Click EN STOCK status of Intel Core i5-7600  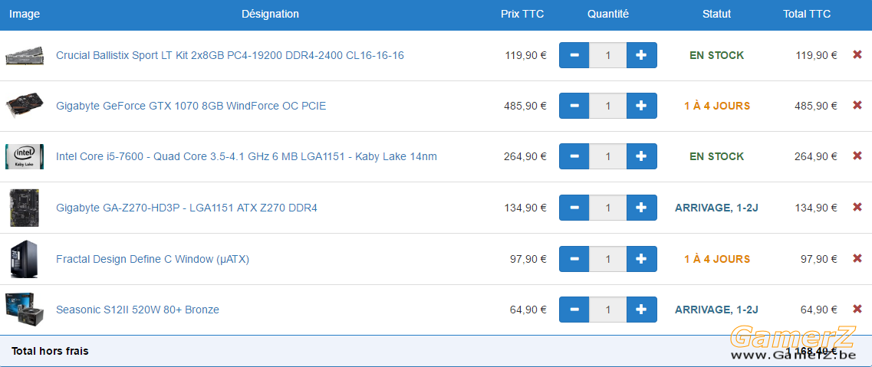click(x=716, y=156)
